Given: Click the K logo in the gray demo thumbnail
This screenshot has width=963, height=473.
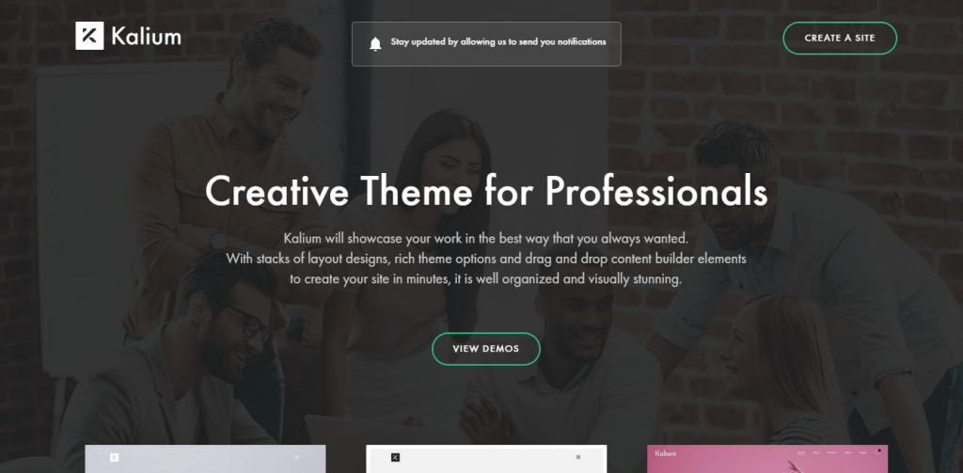Looking at the screenshot, I should (x=114, y=457).
